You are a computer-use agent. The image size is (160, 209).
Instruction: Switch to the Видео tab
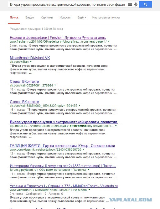29,18
